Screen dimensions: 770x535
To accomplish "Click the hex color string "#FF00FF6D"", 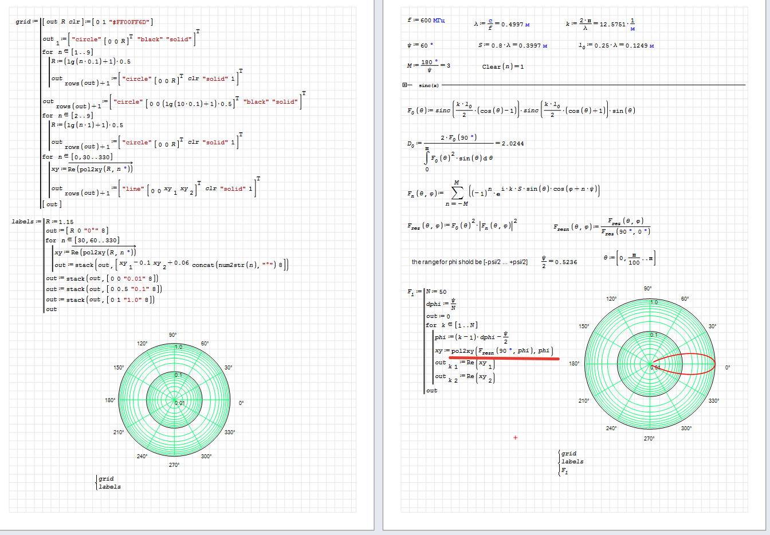I will click(x=130, y=22).
